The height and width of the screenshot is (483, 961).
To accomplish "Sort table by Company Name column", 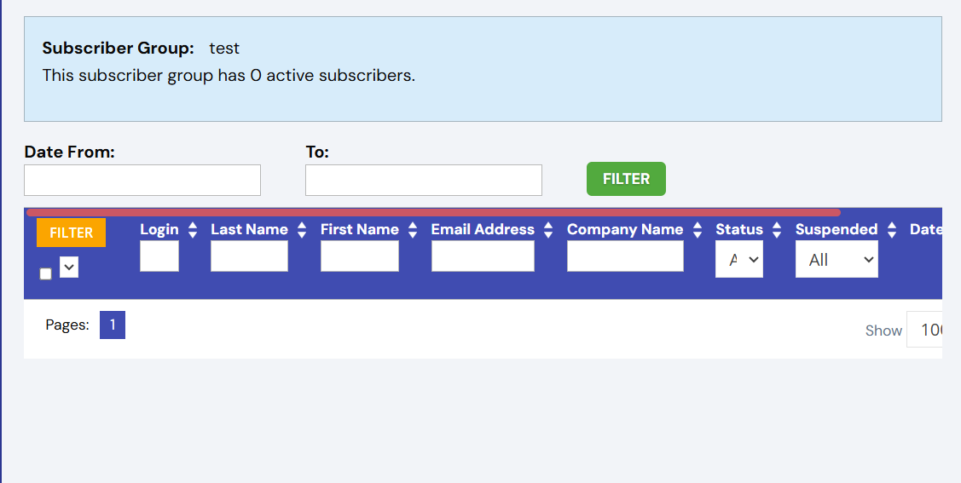I will tap(697, 230).
